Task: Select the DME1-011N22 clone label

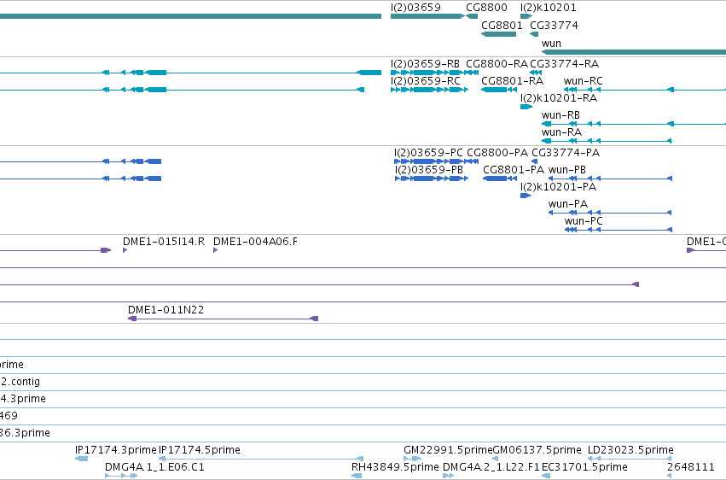Action: coord(166,309)
